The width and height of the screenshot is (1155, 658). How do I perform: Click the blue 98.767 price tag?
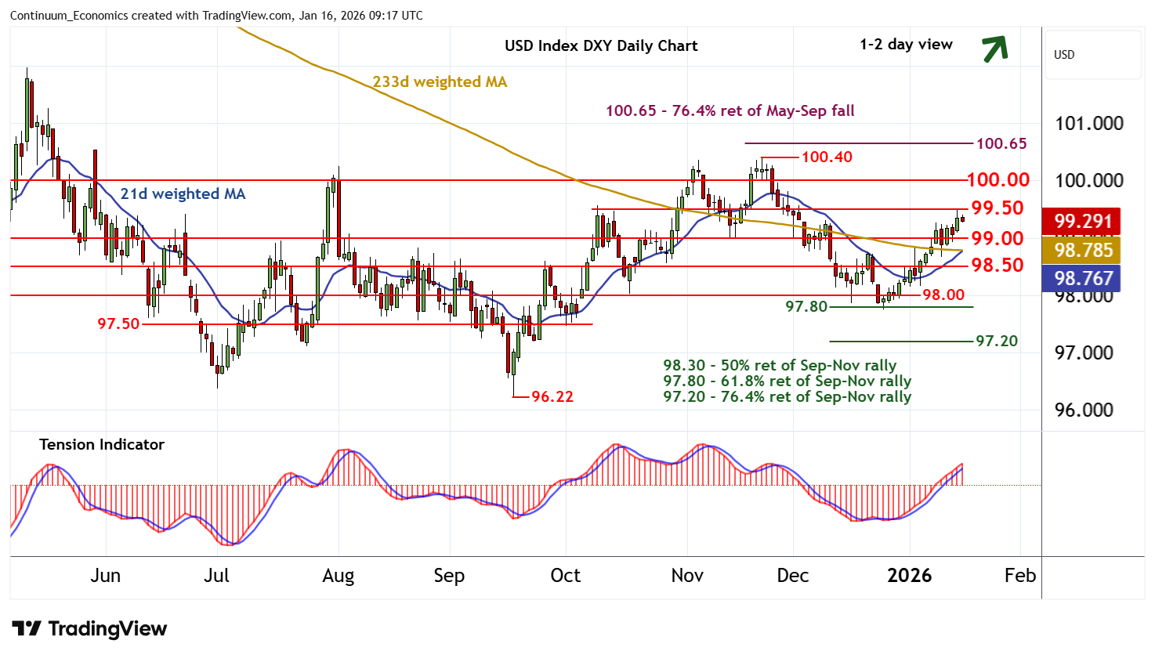tap(1083, 278)
